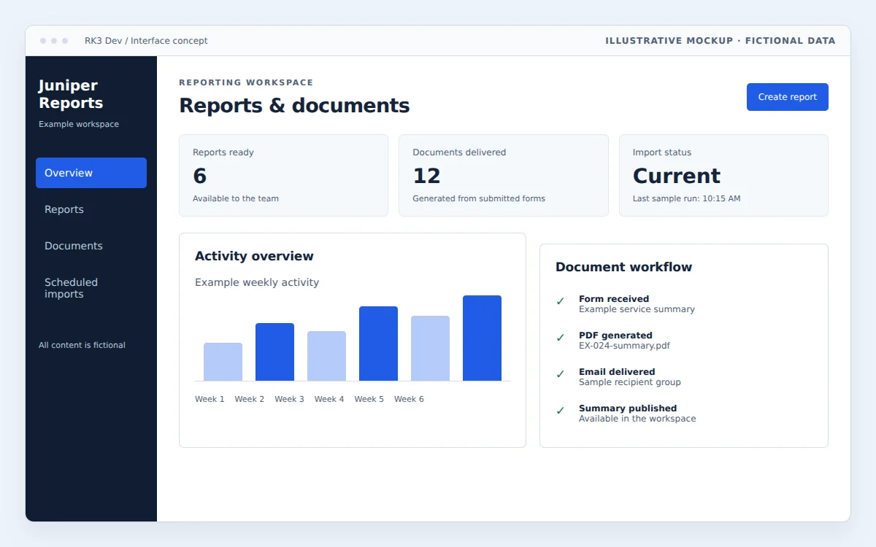Click the shortest bar in Activity chart
Image resolution: width=876 pixels, height=547 pixels.
point(223,362)
